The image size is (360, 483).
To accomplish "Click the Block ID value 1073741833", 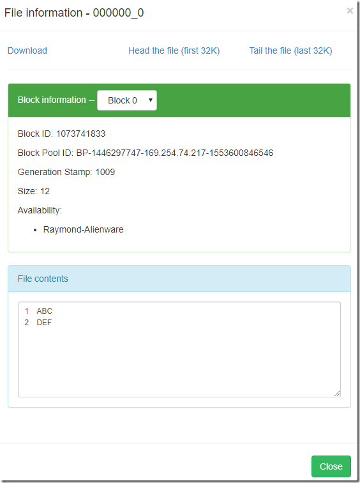I will click(80, 134).
